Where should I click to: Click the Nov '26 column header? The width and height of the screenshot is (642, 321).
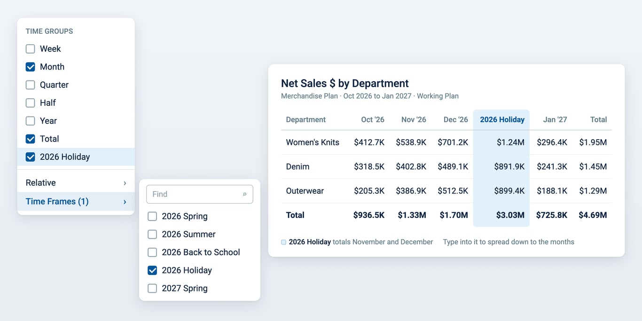point(414,119)
